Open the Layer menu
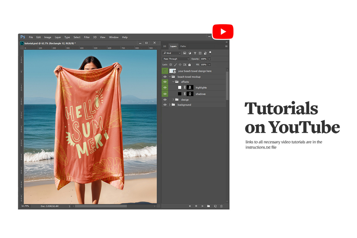 58,37
